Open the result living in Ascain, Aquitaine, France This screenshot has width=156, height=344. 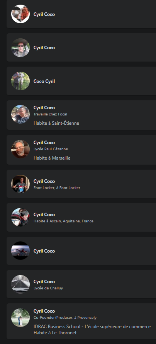(81, 217)
